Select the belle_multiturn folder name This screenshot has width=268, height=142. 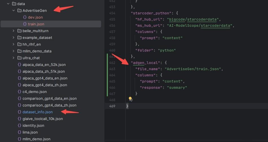(36, 31)
